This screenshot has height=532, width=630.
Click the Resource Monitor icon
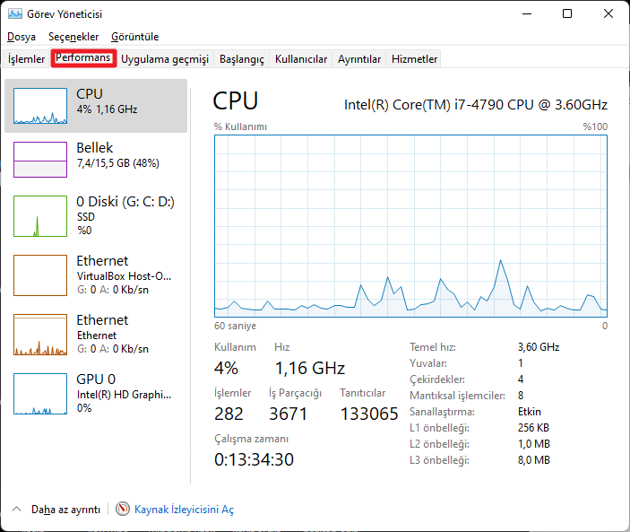pos(123,509)
